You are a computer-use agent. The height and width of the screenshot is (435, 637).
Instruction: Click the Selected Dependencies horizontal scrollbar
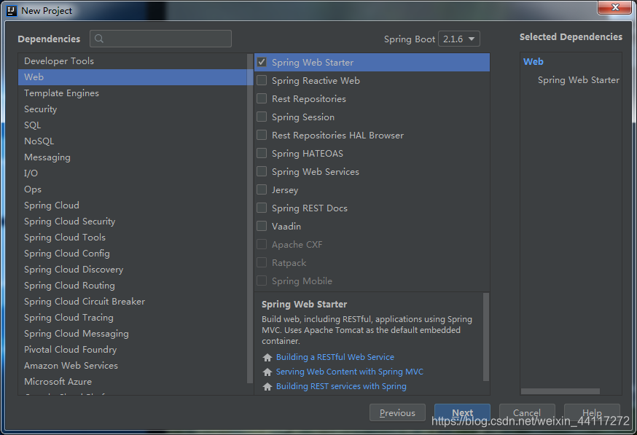coord(560,391)
